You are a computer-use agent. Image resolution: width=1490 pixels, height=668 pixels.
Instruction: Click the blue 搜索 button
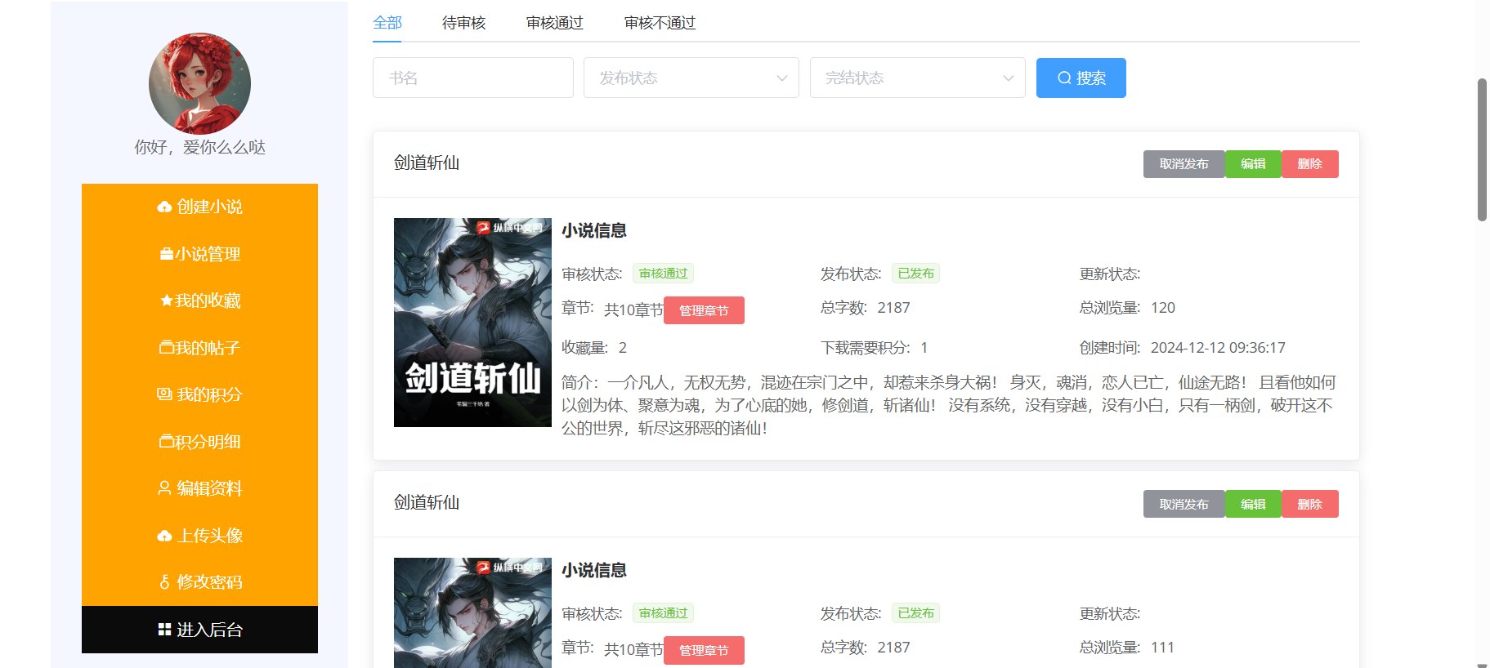(x=1081, y=78)
